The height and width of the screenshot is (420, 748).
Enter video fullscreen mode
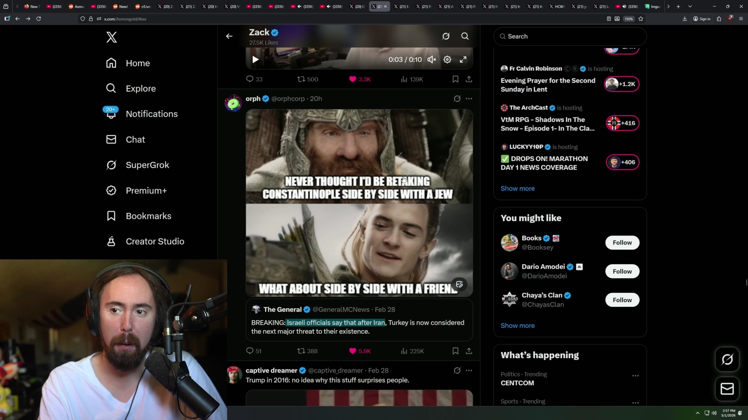point(463,59)
